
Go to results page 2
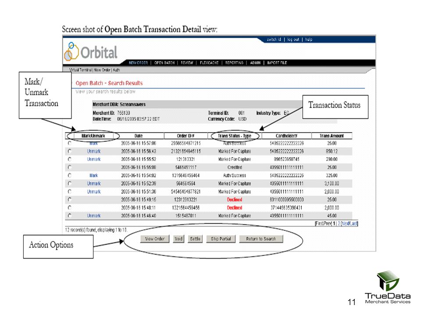pyautogui.click(x=339, y=223)
